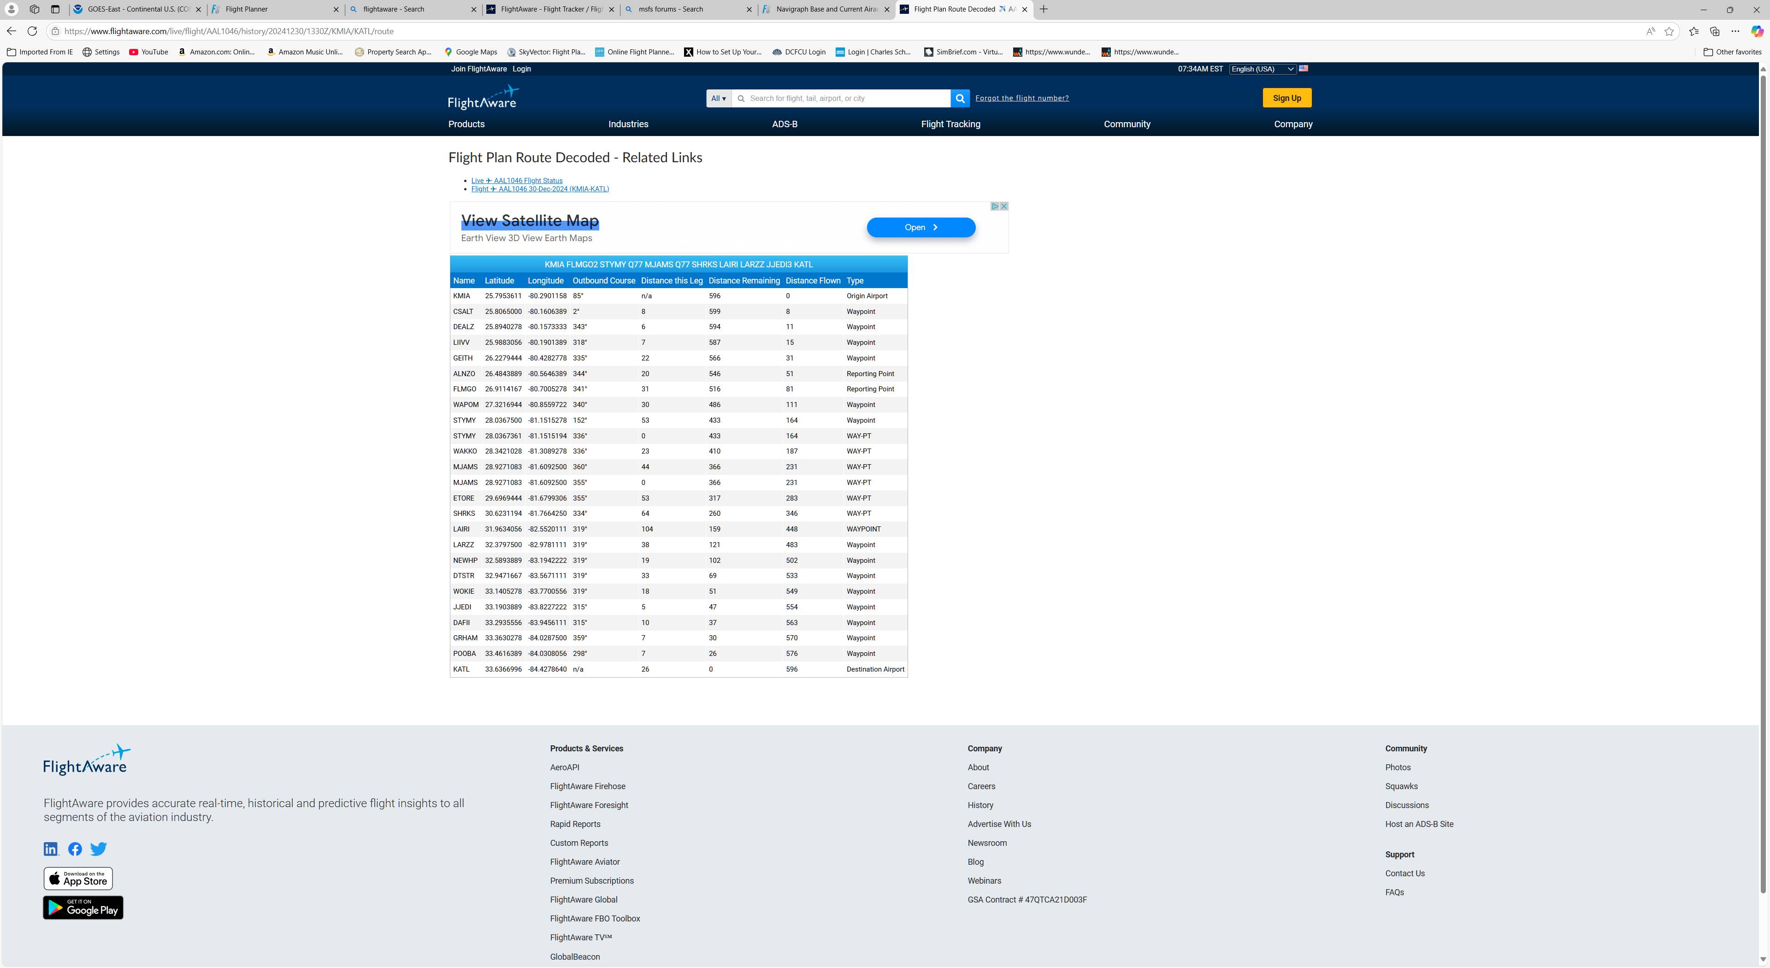This screenshot has height=968, width=1770.
Task: Click Download on the App Store badge
Action: point(78,879)
